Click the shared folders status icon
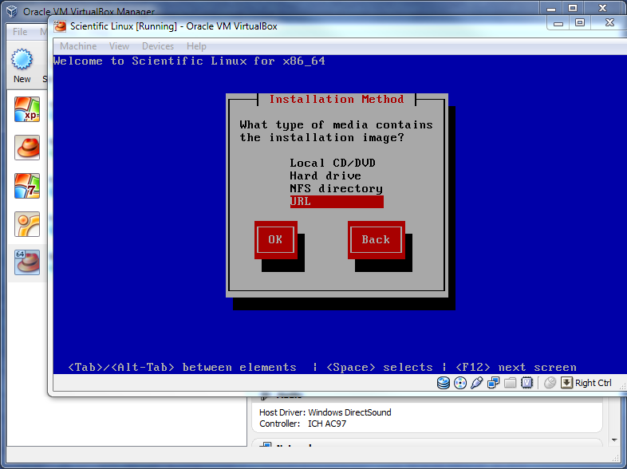This screenshot has width=627, height=469. [511, 383]
